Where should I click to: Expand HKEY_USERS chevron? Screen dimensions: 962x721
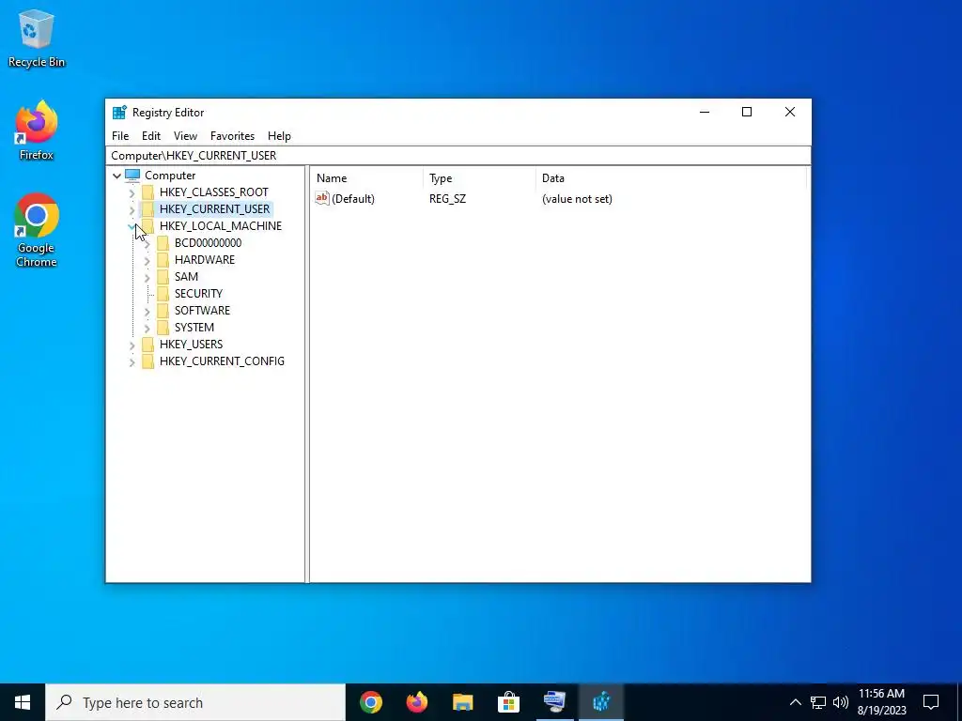(x=132, y=345)
